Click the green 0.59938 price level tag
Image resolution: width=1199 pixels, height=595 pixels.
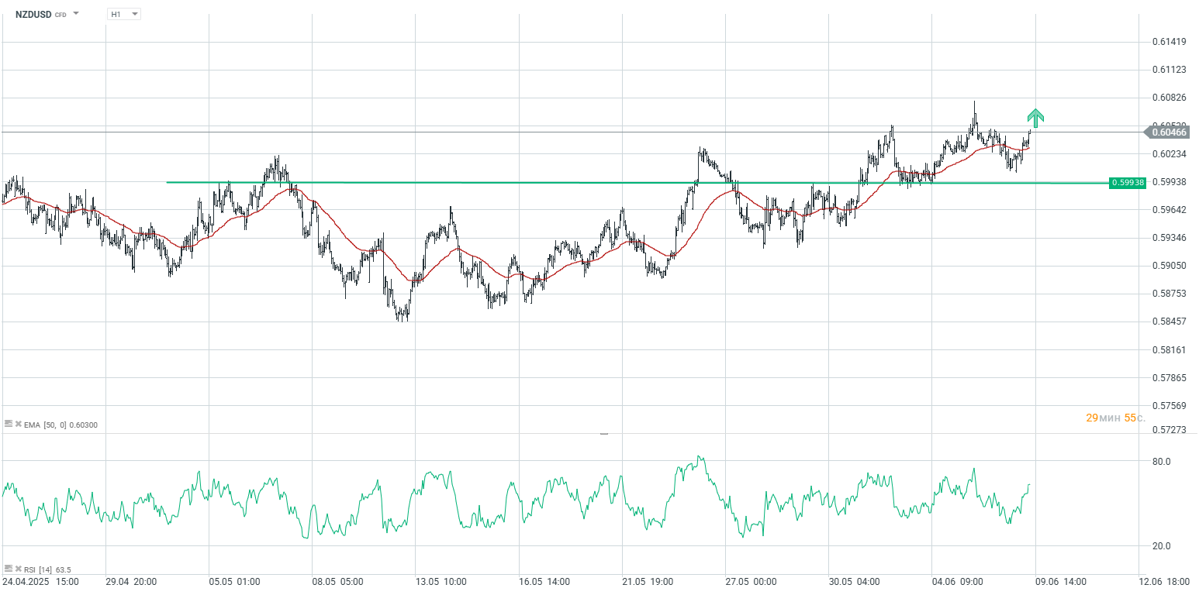(x=1127, y=183)
